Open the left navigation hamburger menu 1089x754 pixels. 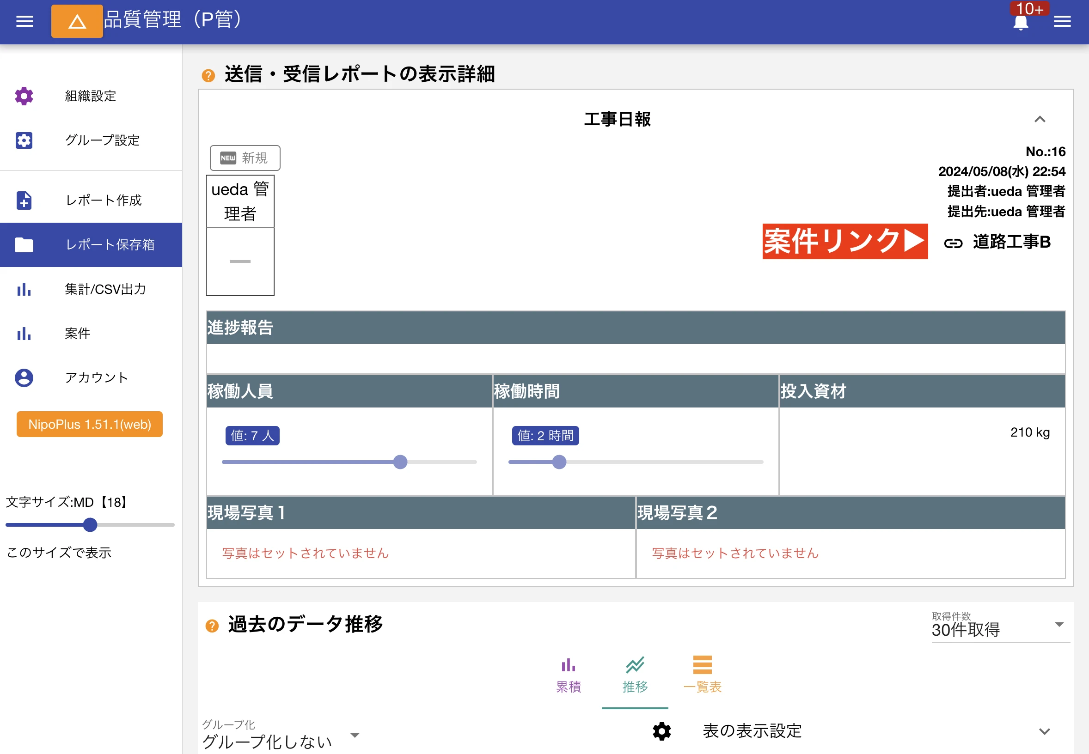[x=24, y=21]
